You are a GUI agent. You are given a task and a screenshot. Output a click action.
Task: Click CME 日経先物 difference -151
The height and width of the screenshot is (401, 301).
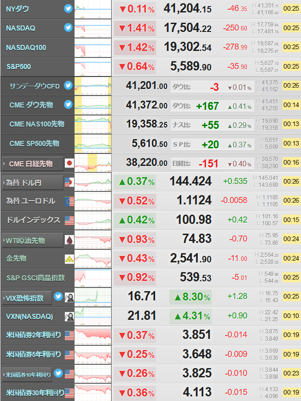208,164
